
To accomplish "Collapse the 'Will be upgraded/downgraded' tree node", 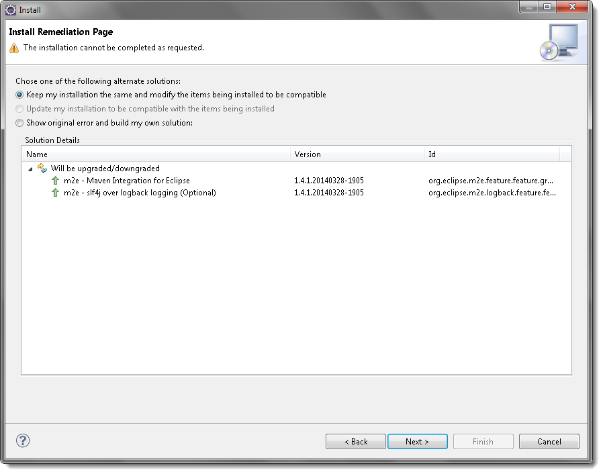I will [x=30, y=169].
